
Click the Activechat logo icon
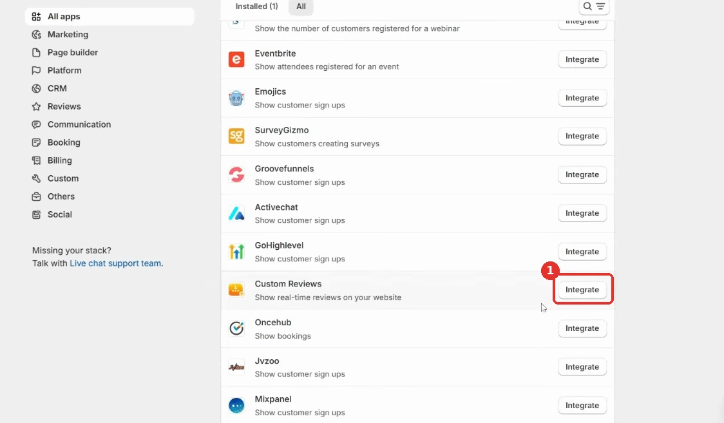point(236,213)
